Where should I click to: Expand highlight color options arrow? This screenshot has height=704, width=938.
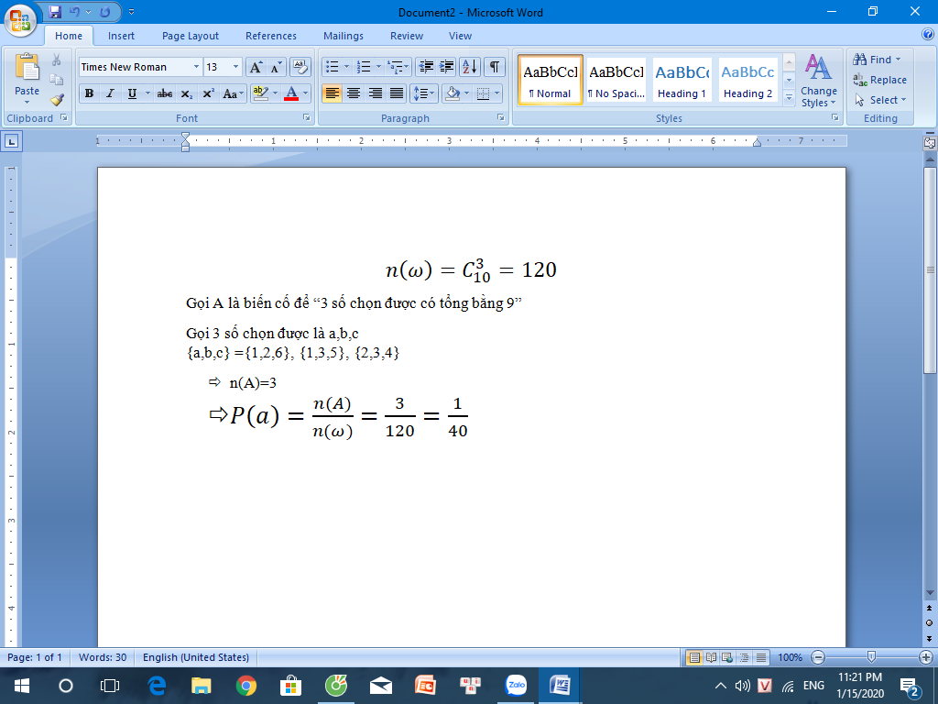pos(275,94)
